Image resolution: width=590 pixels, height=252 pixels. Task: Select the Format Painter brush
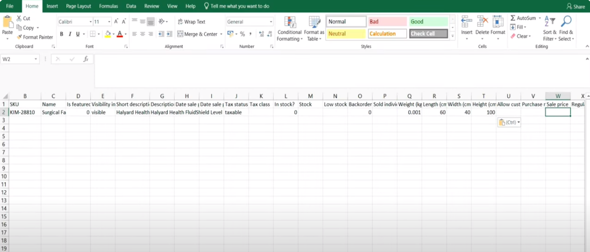coord(19,37)
